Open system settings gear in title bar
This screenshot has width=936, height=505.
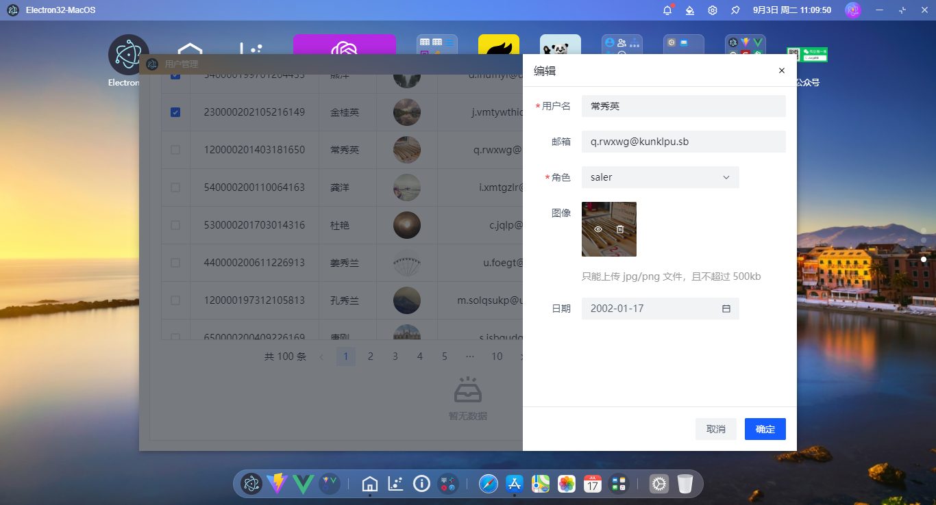pos(713,10)
